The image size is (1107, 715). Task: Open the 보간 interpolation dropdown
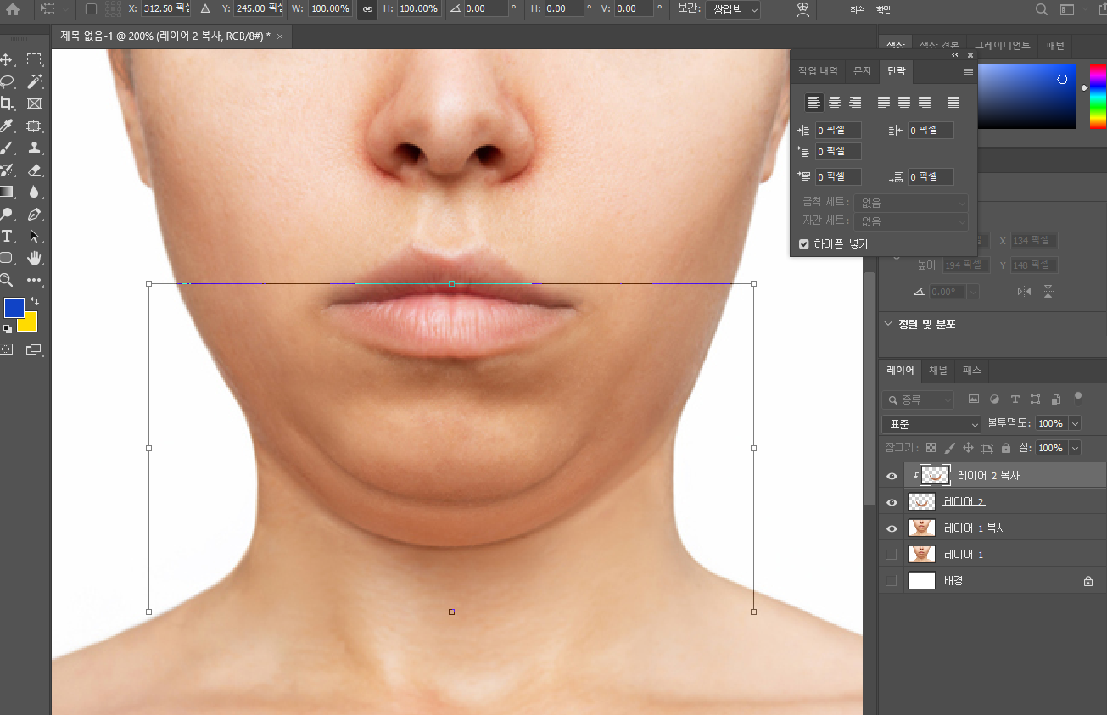coord(733,9)
